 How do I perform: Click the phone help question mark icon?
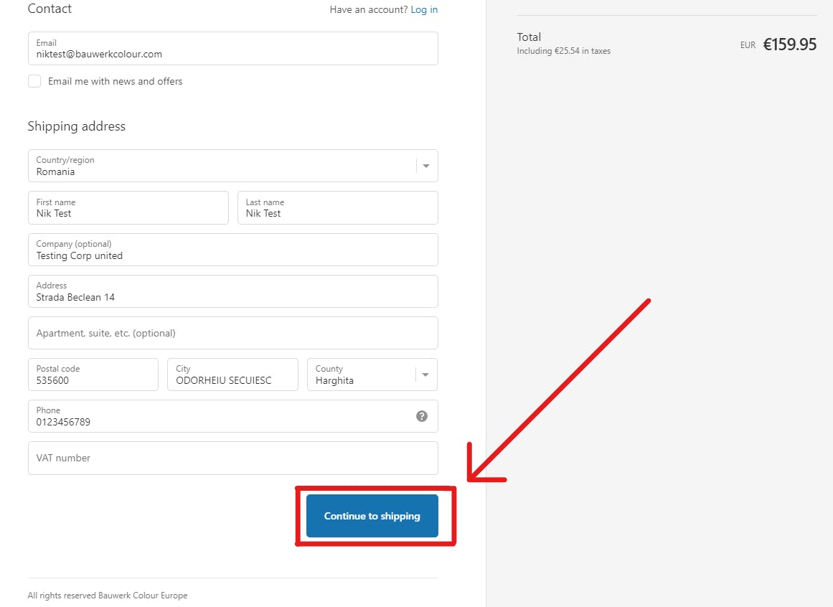click(422, 416)
